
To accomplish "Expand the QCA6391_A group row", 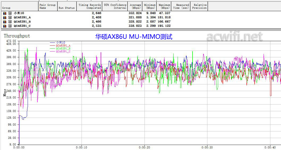I will pos(10,17).
